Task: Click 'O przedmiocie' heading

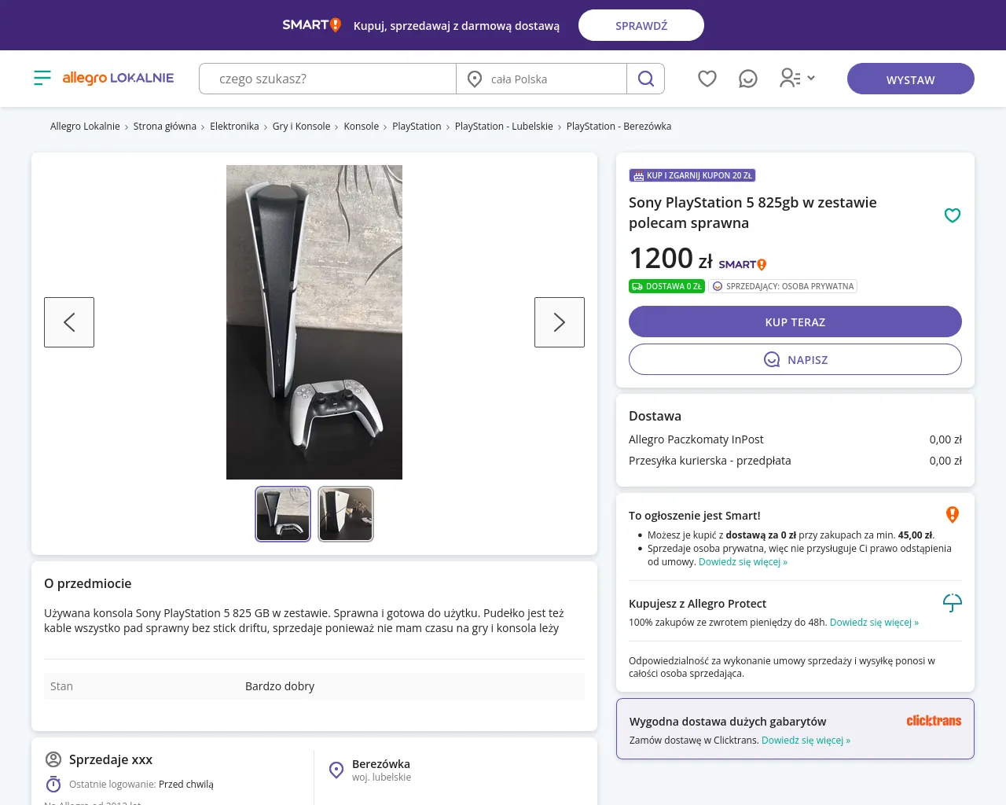Action: 88,583
